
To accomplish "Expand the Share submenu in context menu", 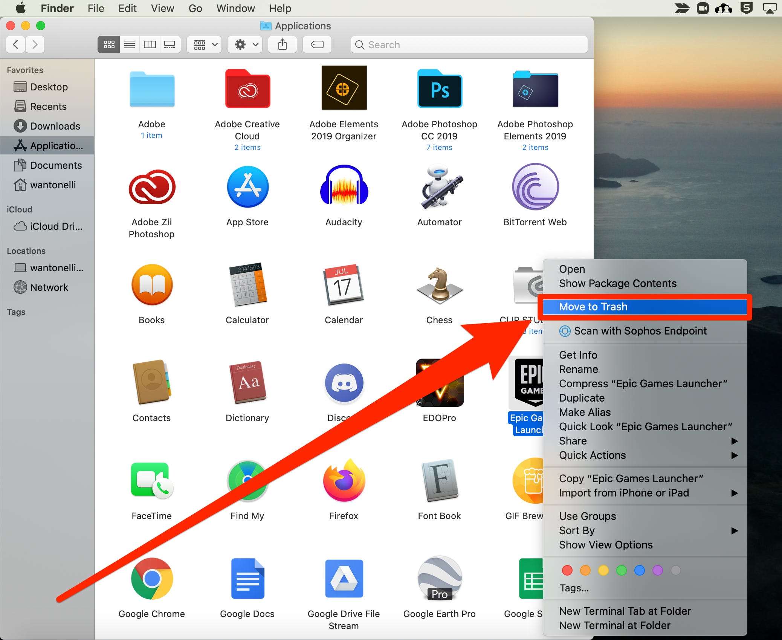I will pyautogui.click(x=645, y=441).
